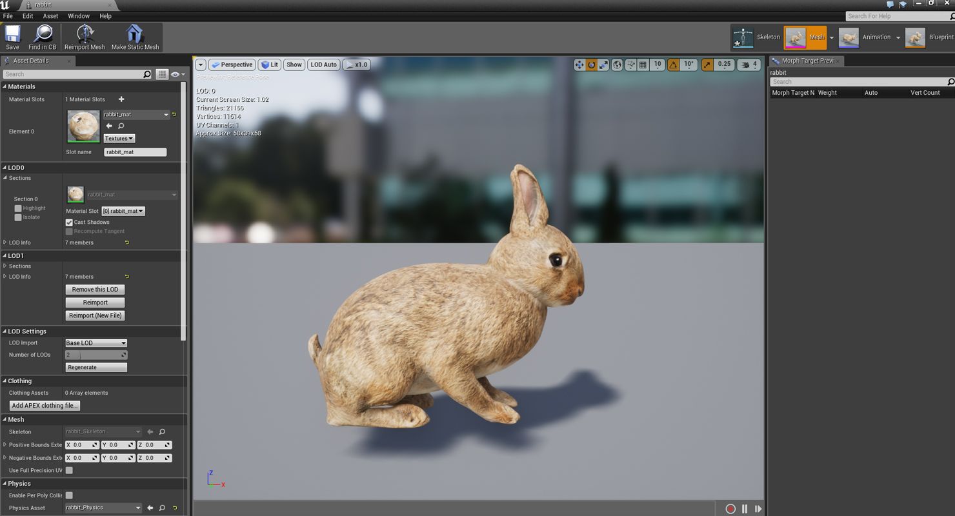Enable Per Poly Collision checkbox

(69, 495)
